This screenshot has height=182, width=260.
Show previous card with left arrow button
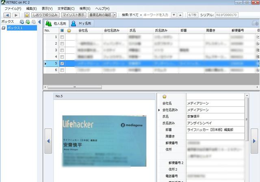coord(48,141)
